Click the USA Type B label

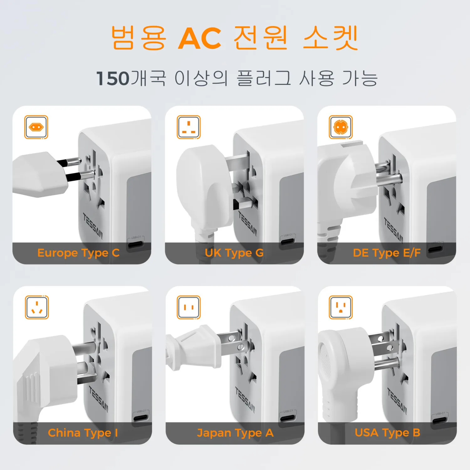[x=388, y=433]
